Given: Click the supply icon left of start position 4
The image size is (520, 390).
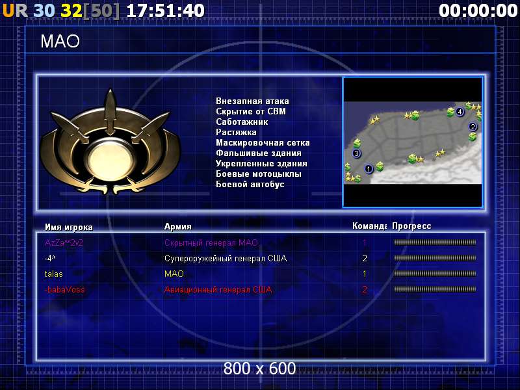Looking at the screenshot, I should [x=450, y=112].
